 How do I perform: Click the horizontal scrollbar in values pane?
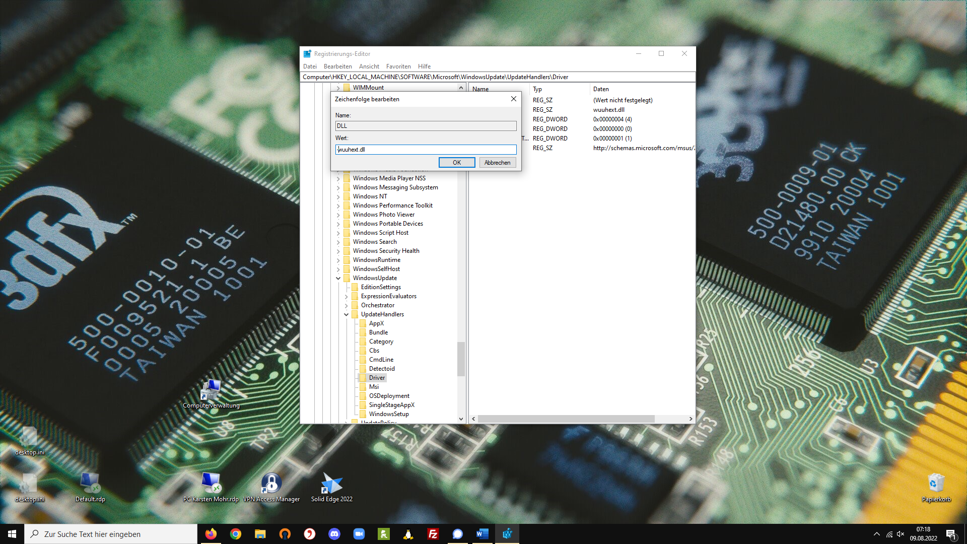(x=566, y=419)
